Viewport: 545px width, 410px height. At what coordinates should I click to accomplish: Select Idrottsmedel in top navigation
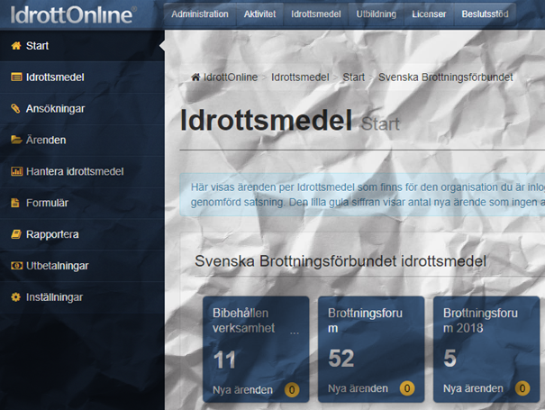315,14
